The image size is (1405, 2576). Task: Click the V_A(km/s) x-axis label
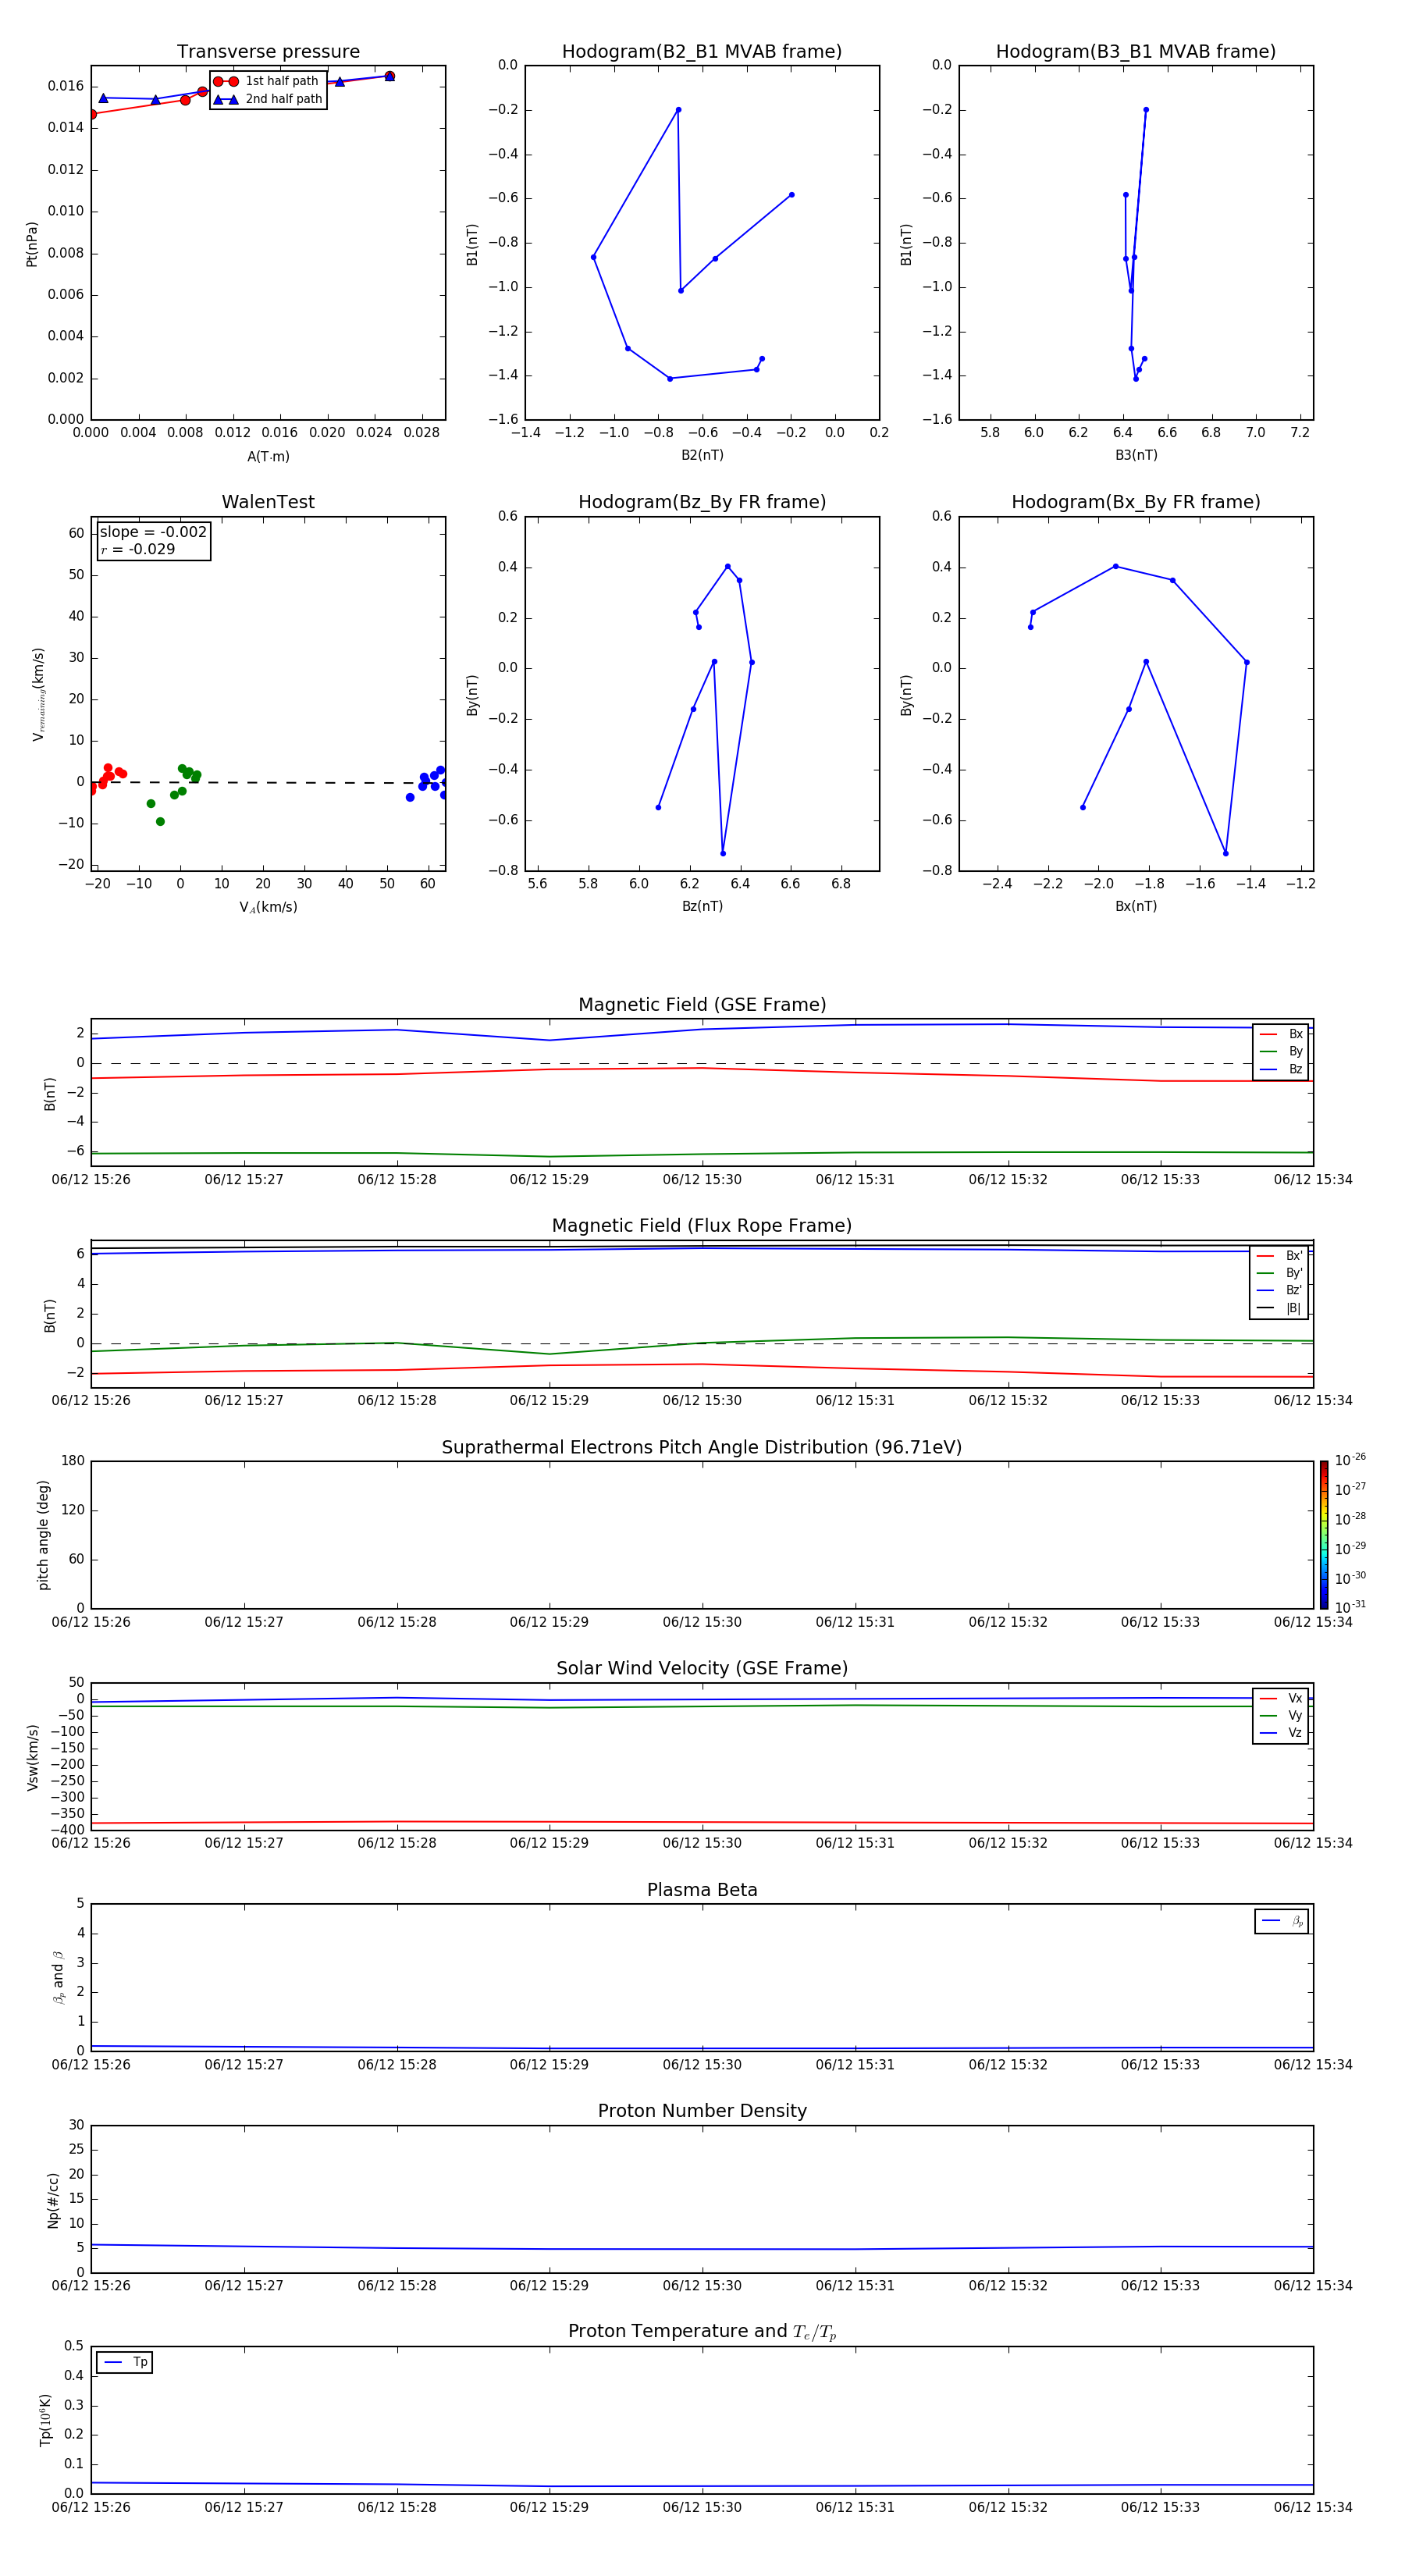tap(268, 908)
